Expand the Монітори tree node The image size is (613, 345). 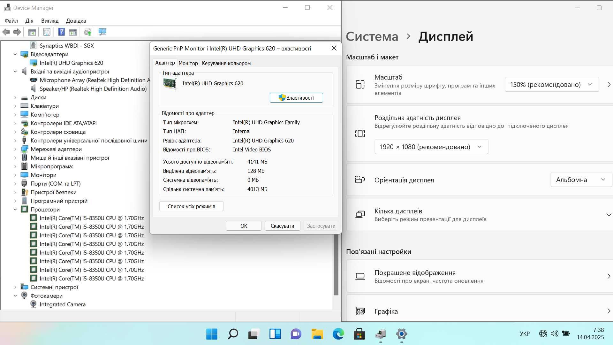(15, 175)
